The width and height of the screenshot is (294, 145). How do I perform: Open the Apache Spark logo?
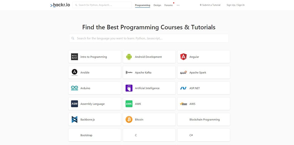pyautogui.click(x=183, y=72)
